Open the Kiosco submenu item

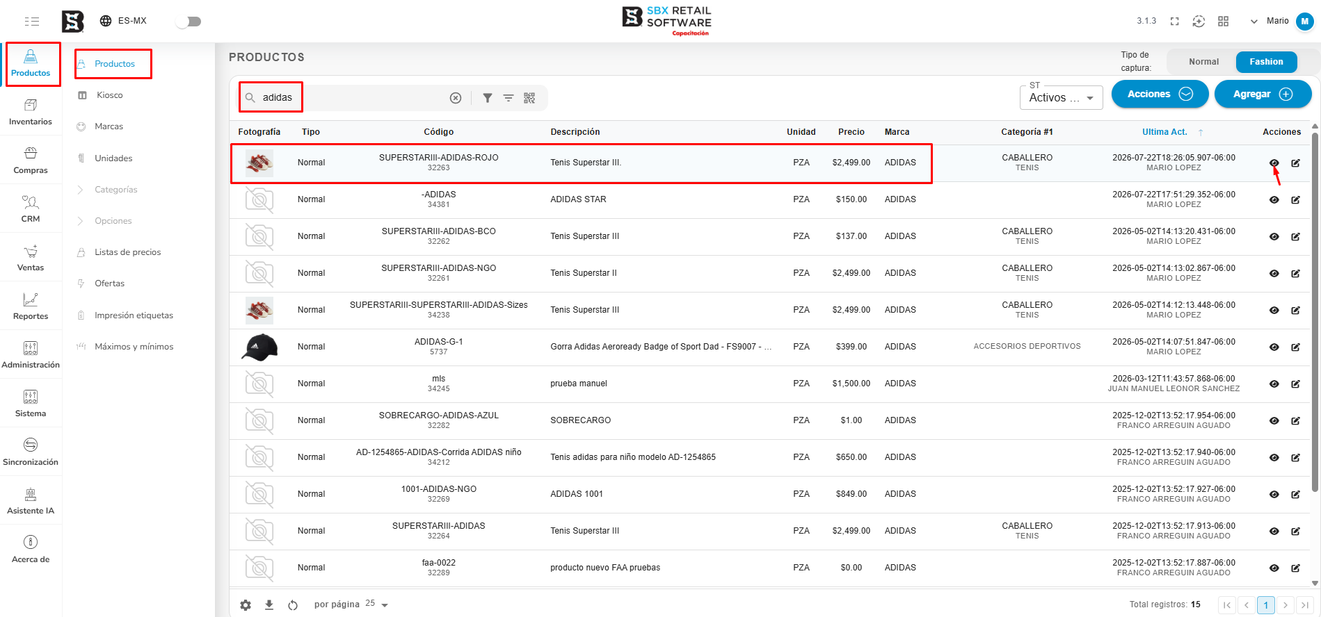pyautogui.click(x=110, y=95)
